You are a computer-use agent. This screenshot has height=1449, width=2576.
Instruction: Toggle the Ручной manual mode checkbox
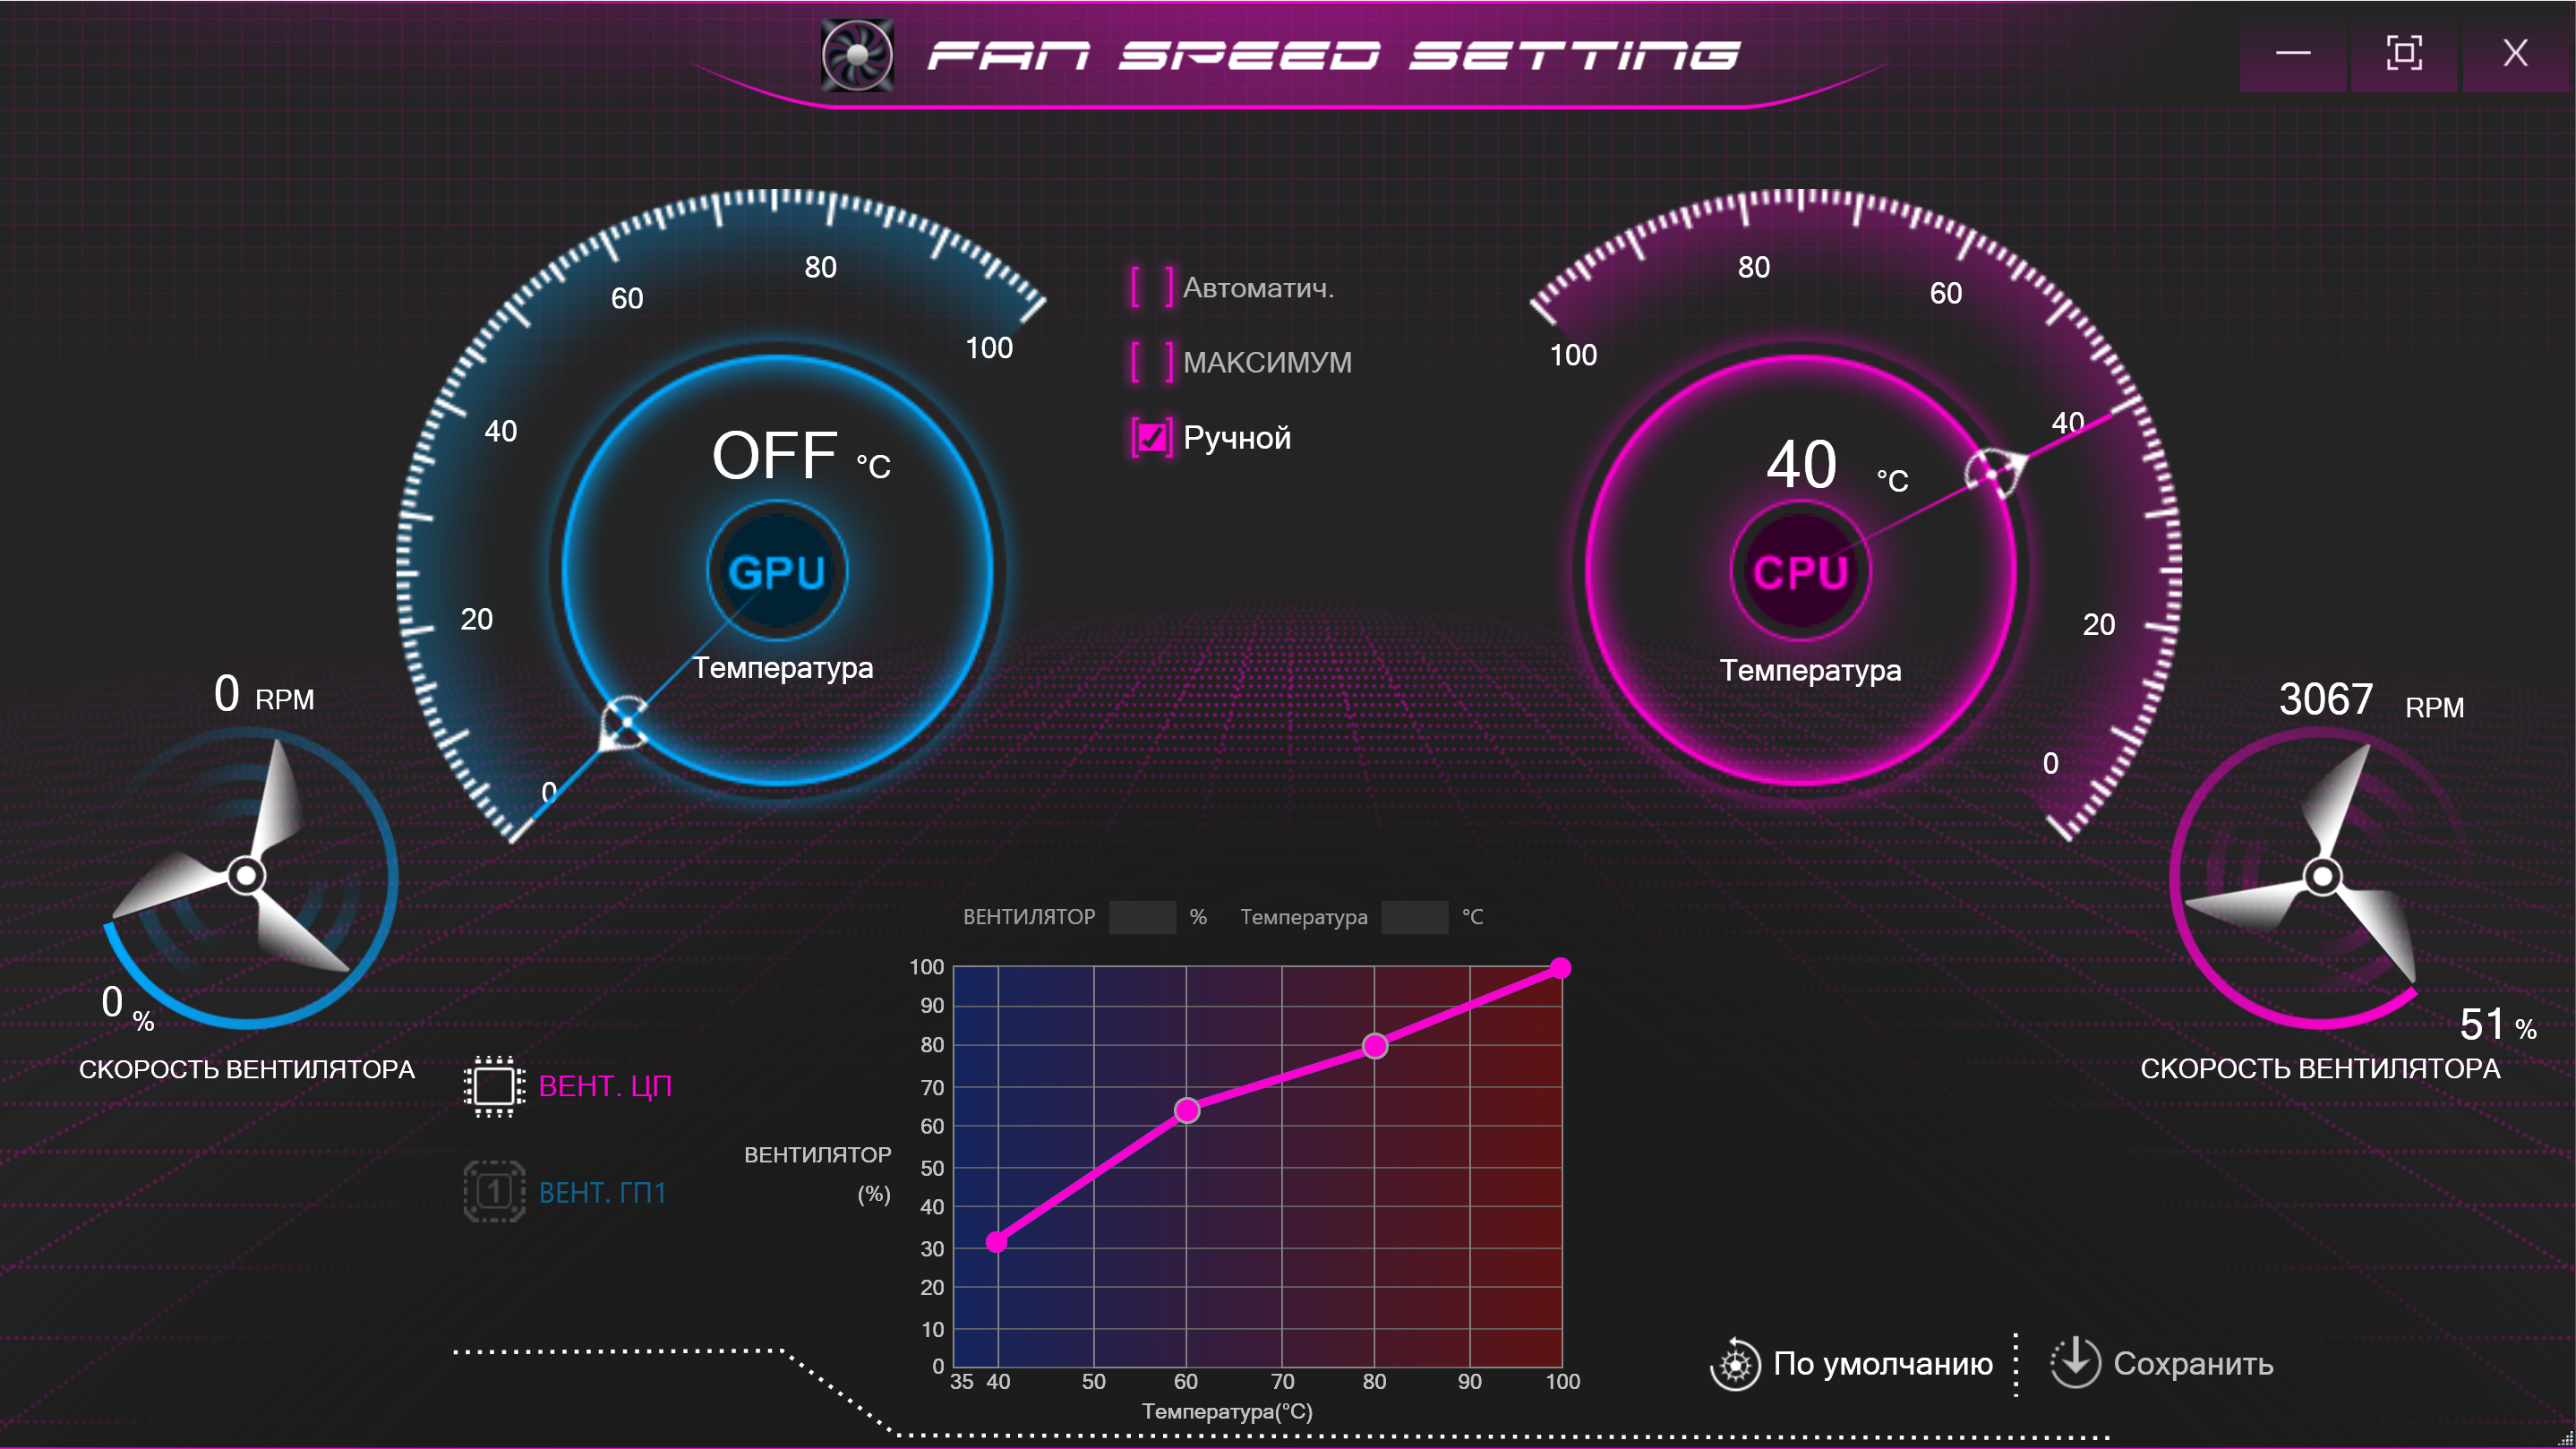click(x=1152, y=438)
